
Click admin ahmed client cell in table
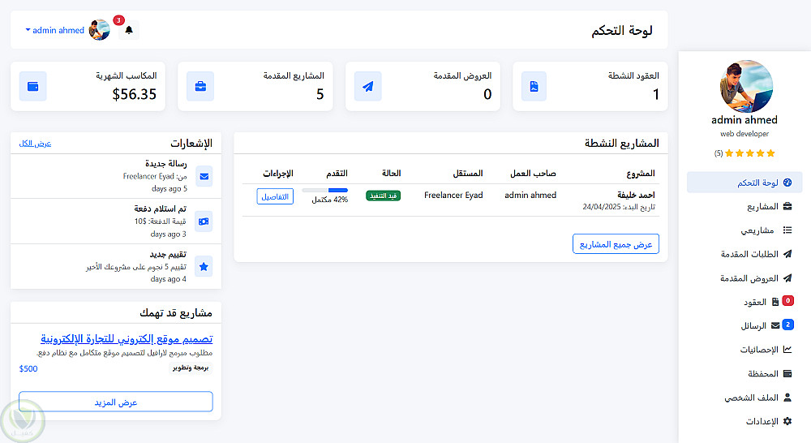tap(530, 195)
